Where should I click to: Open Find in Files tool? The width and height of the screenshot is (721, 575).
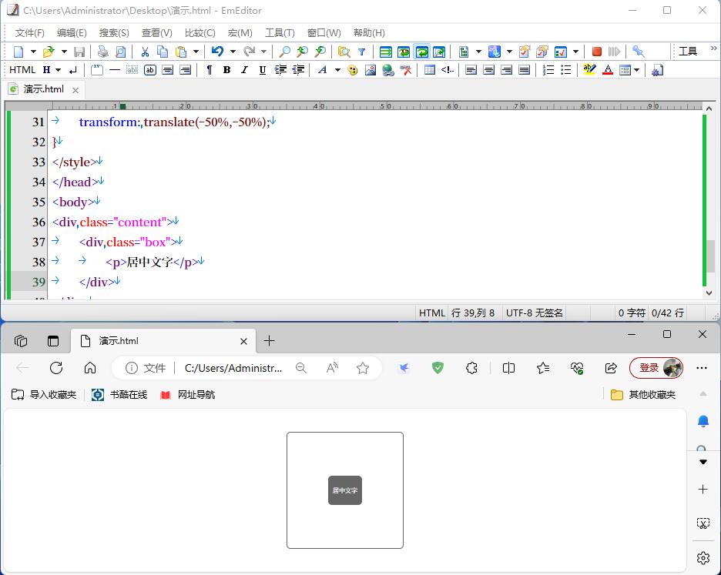tap(344, 52)
